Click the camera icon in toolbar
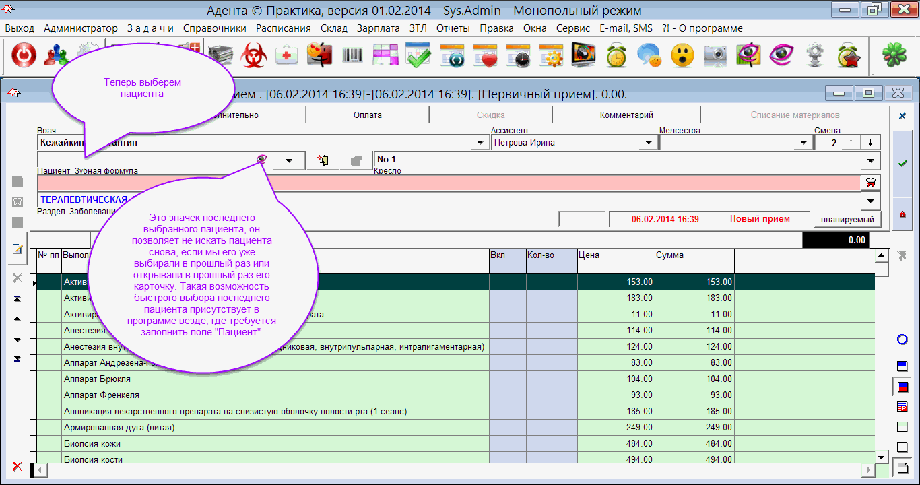This screenshot has height=485, width=920. [x=716, y=55]
